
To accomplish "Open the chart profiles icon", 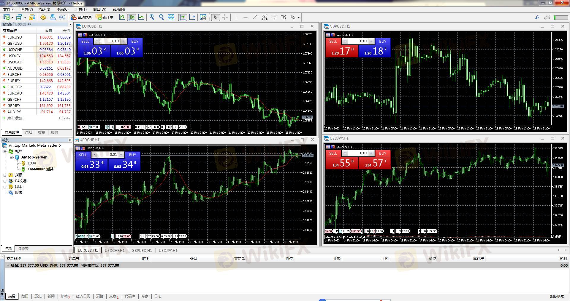I will click(20, 17).
